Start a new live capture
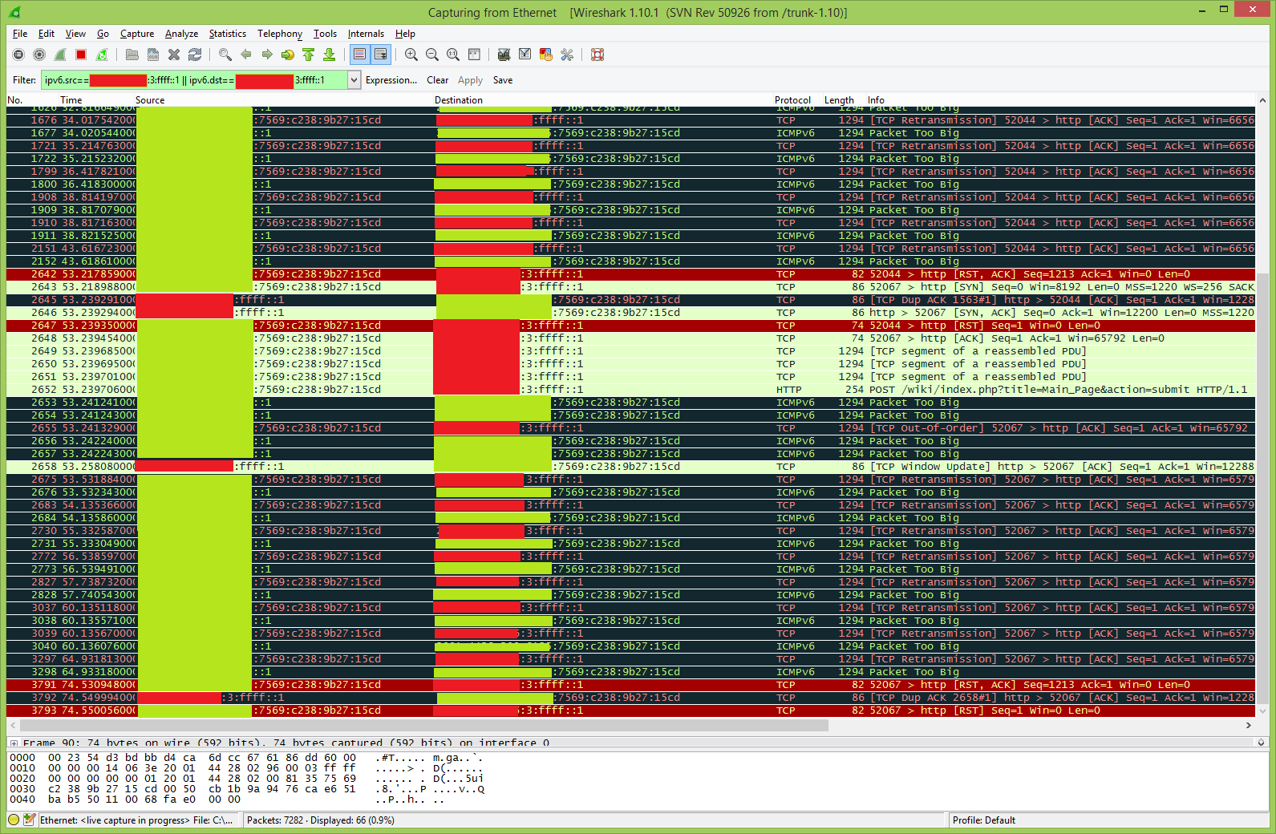 click(60, 55)
